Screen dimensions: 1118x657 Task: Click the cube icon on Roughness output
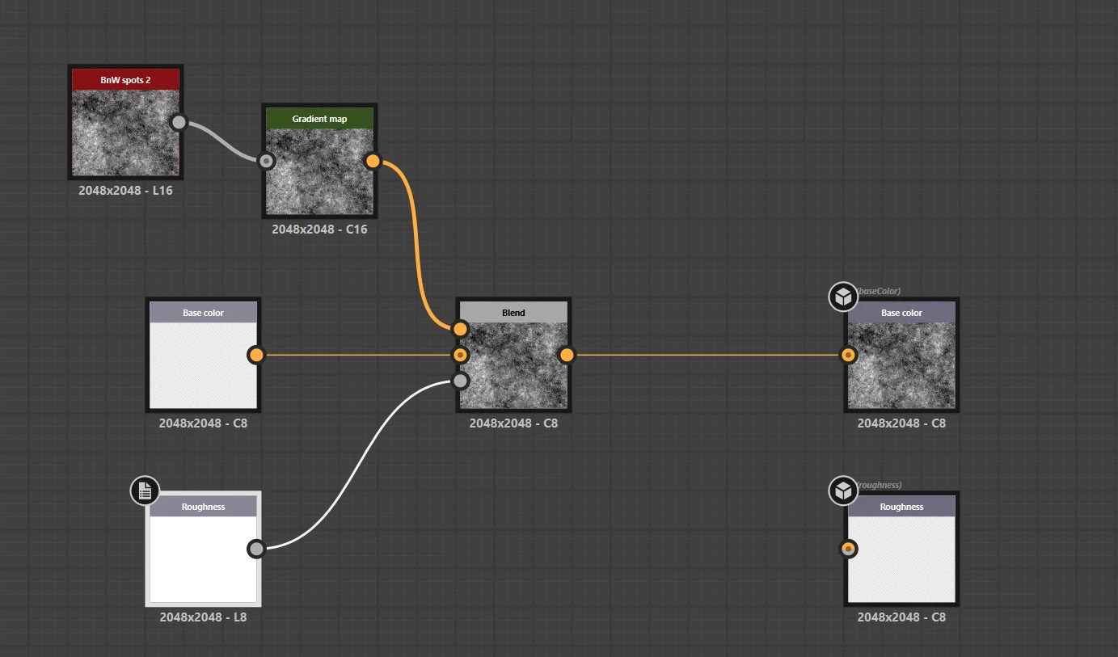pos(843,491)
